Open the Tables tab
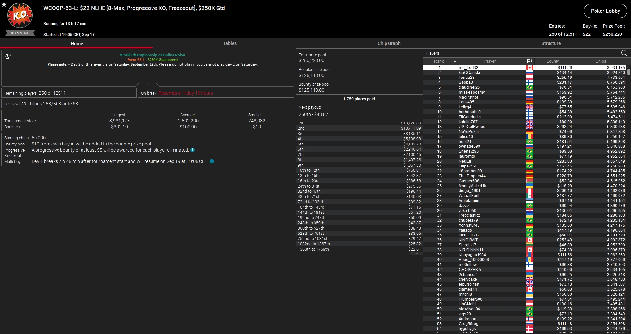This screenshot has width=631, height=334. pyautogui.click(x=230, y=43)
